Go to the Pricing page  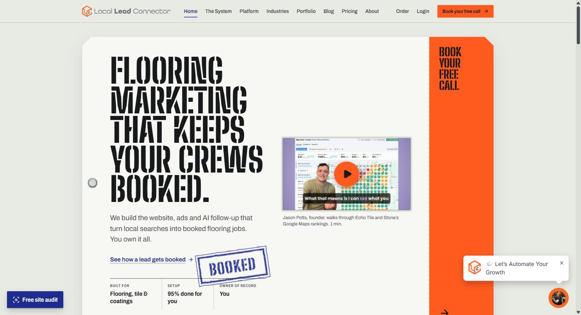pos(349,11)
